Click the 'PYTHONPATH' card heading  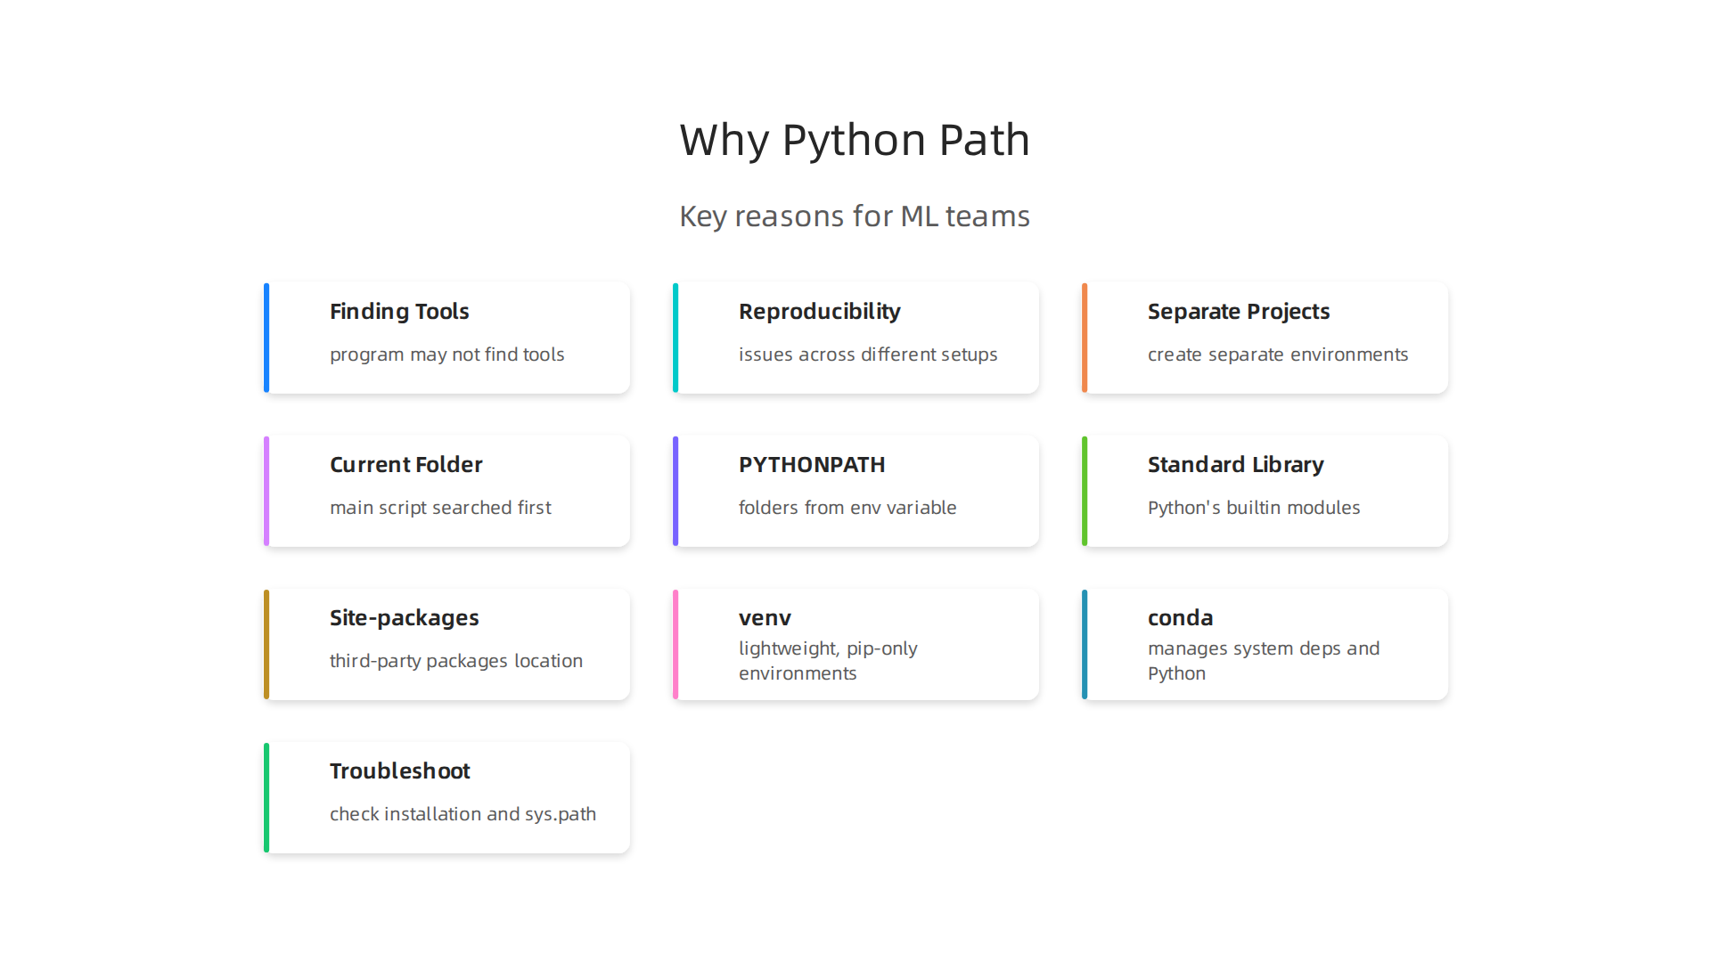[x=812, y=465]
